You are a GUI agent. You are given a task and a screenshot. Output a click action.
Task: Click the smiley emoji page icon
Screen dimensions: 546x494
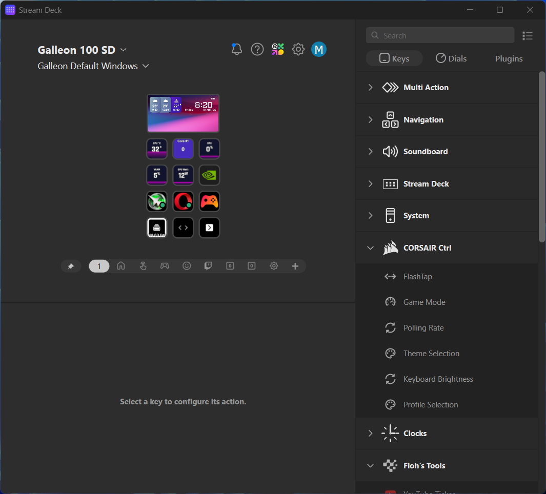(187, 266)
